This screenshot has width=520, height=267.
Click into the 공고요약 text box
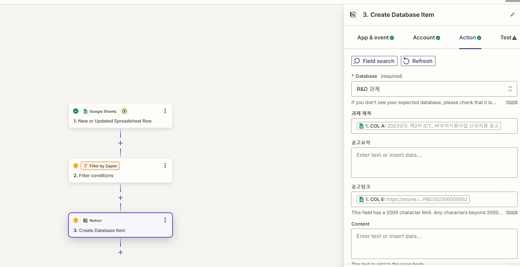(434, 163)
